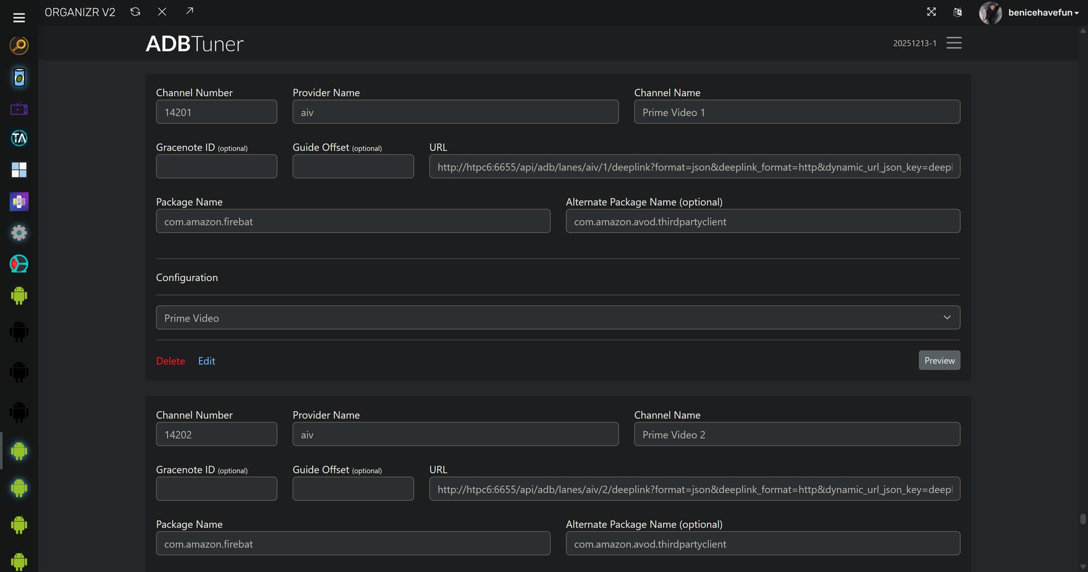Image resolution: width=1088 pixels, height=572 pixels.
Task: Open the ADBTuner hamburger navigation menu
Action: point(954,43)
